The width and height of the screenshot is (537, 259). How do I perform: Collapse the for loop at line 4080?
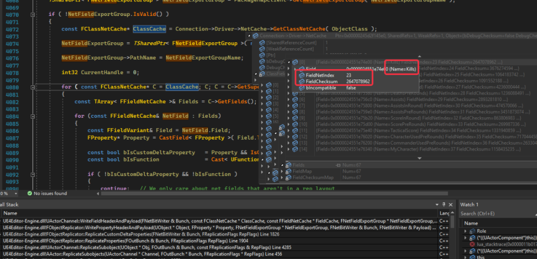coord(32,87)
